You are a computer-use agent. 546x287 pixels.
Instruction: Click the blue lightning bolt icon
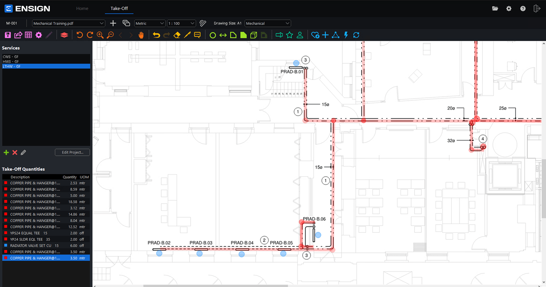pyautogui.click(x=346, y=35)
